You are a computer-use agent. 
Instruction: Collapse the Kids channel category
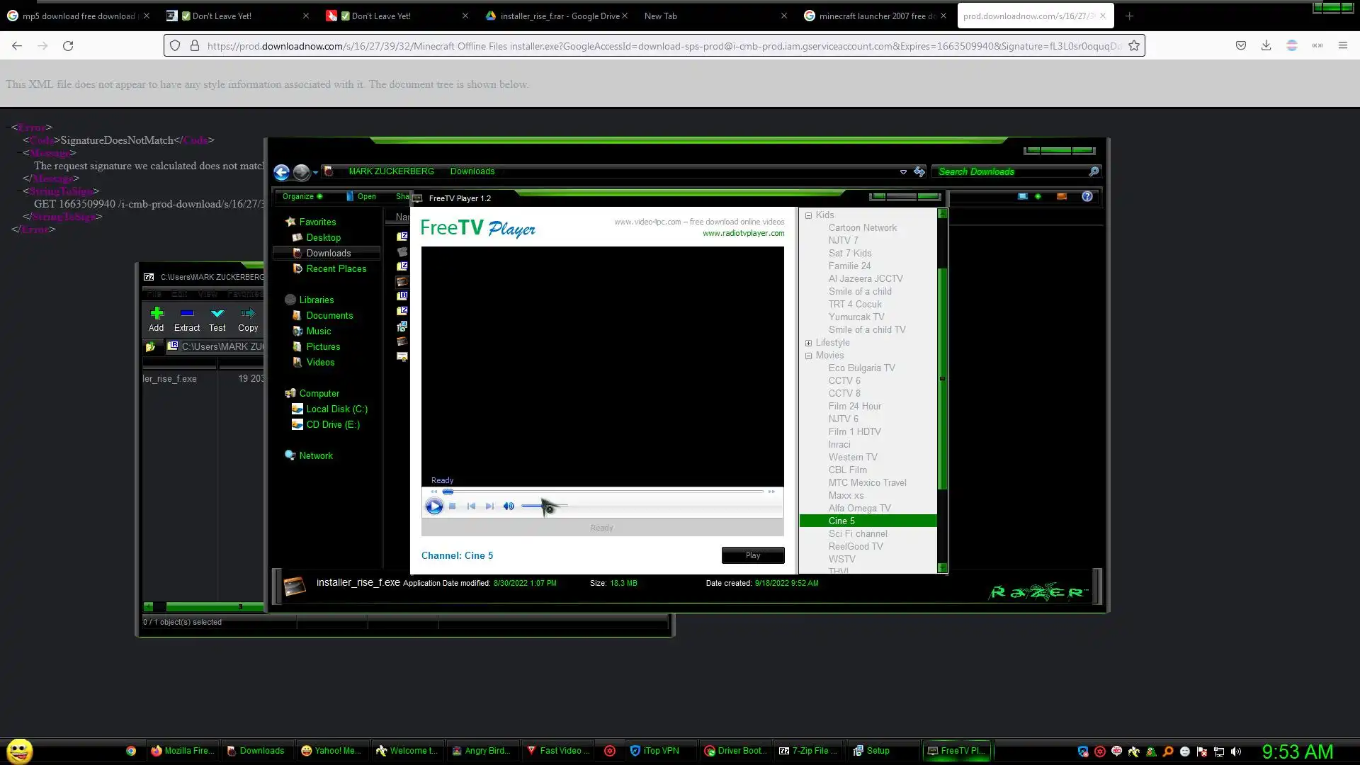pyautogui.click(x=808, y=215)
